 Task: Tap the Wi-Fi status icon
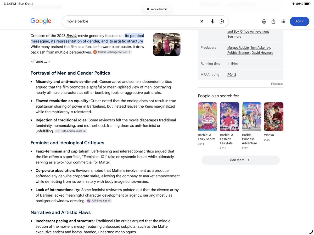(x=293, y=4)
